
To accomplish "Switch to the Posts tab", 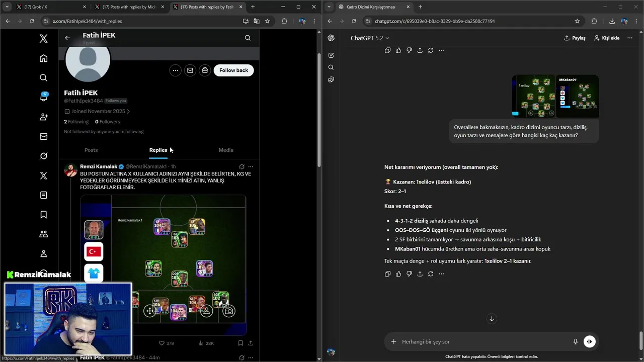I will coord(91,150).
